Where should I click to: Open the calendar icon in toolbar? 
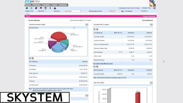point(45,8)
